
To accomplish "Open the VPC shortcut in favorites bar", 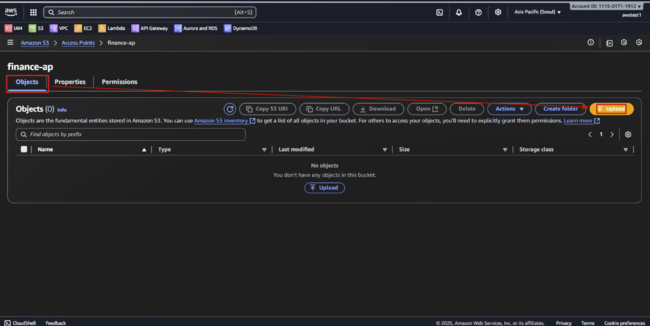I will (59, 28).
